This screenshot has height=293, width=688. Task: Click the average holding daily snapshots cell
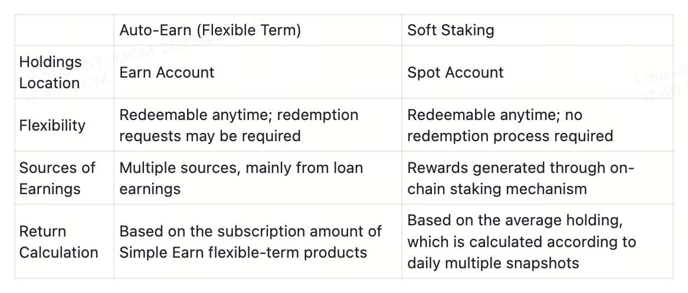point(522,242)
